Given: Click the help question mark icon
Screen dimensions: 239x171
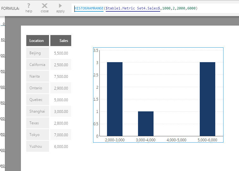Looking at the screenshot, I should (x=29, y=6).
